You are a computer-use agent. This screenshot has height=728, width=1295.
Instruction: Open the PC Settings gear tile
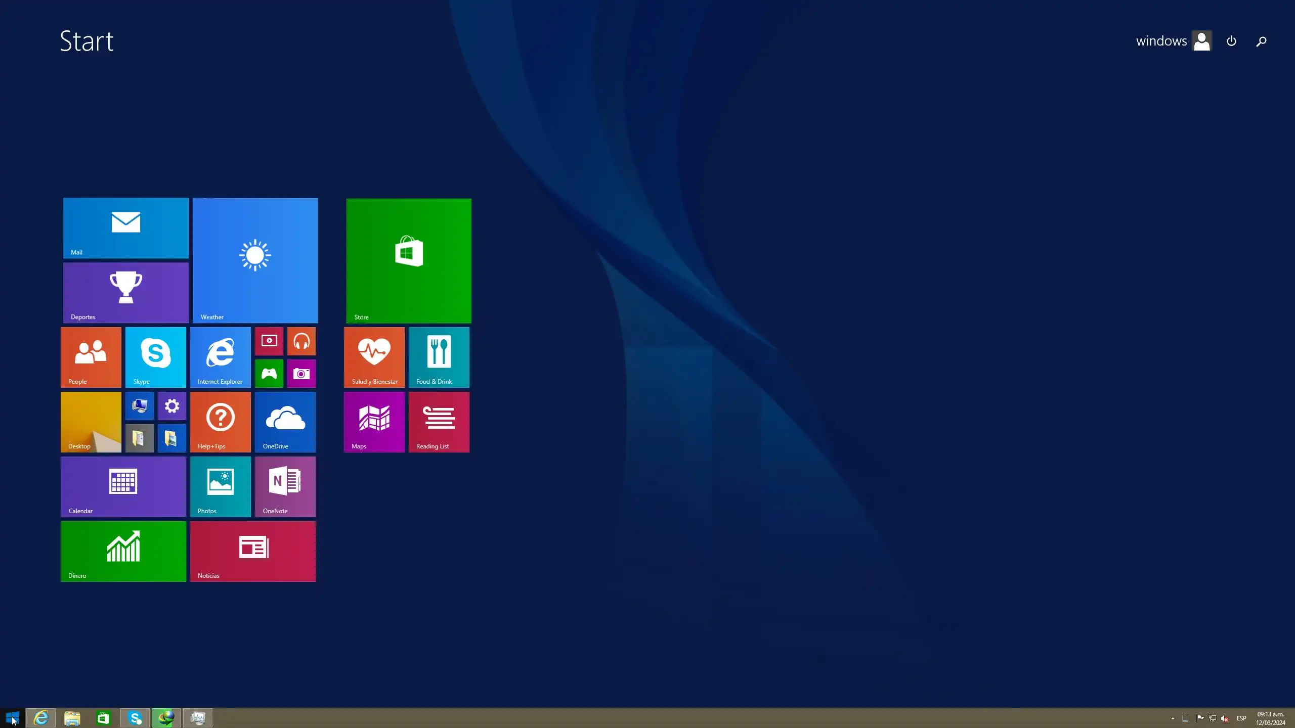click(x=171, y=406)
